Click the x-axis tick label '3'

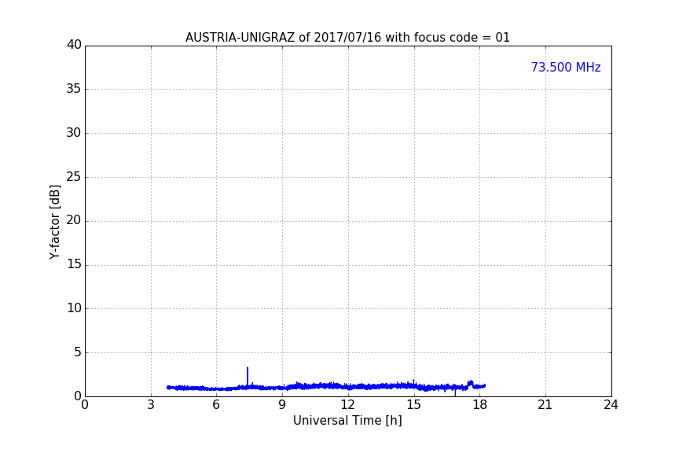[x=151, y=405]
